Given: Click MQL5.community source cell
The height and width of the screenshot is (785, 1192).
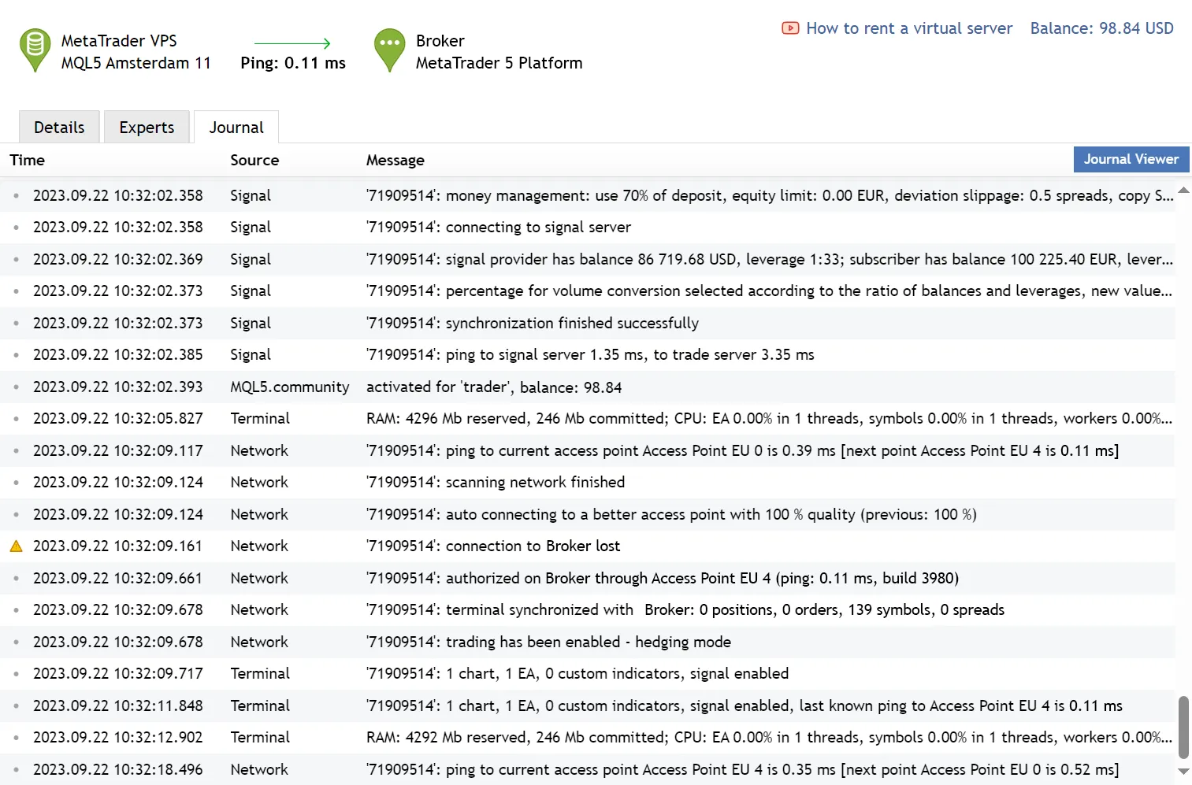Looking at the screenshot, I should (290, 387).
